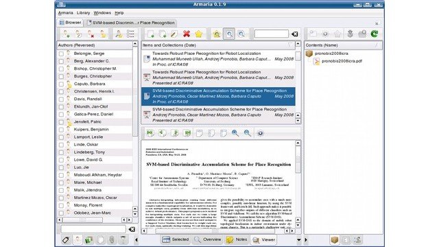Refresh contents with green arrow icon
This screenshot has width=439, height=247.
375,34
